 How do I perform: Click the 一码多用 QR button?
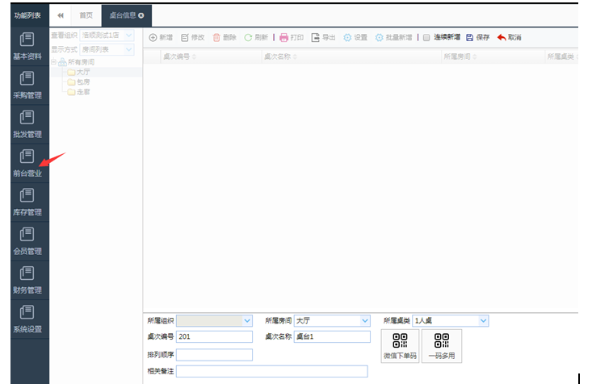pyautogui.click(x=441, y=346)
